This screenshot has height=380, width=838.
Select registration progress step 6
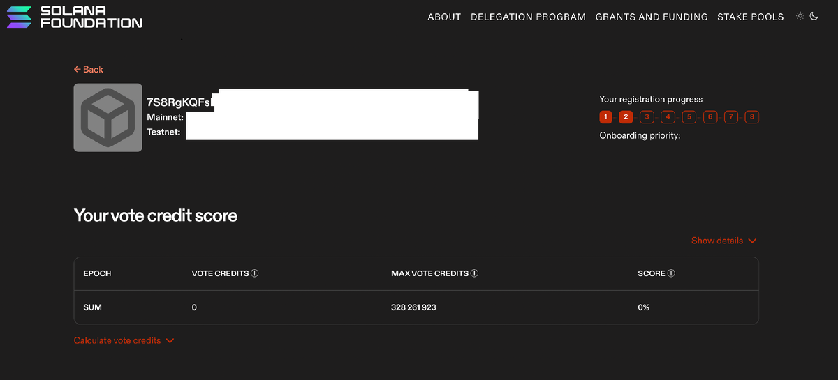click(710, 117)
